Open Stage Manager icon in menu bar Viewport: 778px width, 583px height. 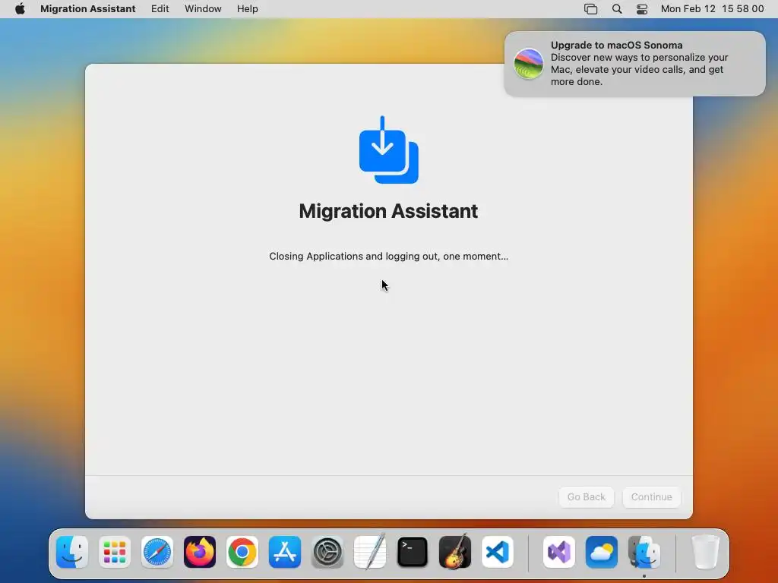pyautogui.click(x=590, y=9)
